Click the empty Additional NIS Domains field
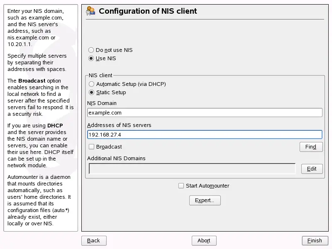Image resolution: width=332 pixels, height=249 pixels. tap(191, 168)
